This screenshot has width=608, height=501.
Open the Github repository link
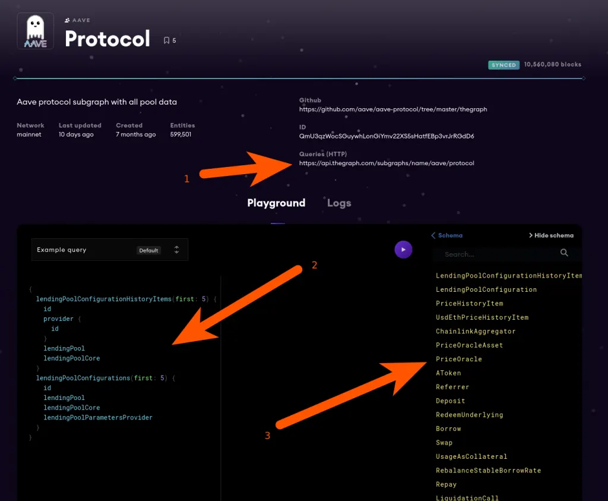[393, 109]
